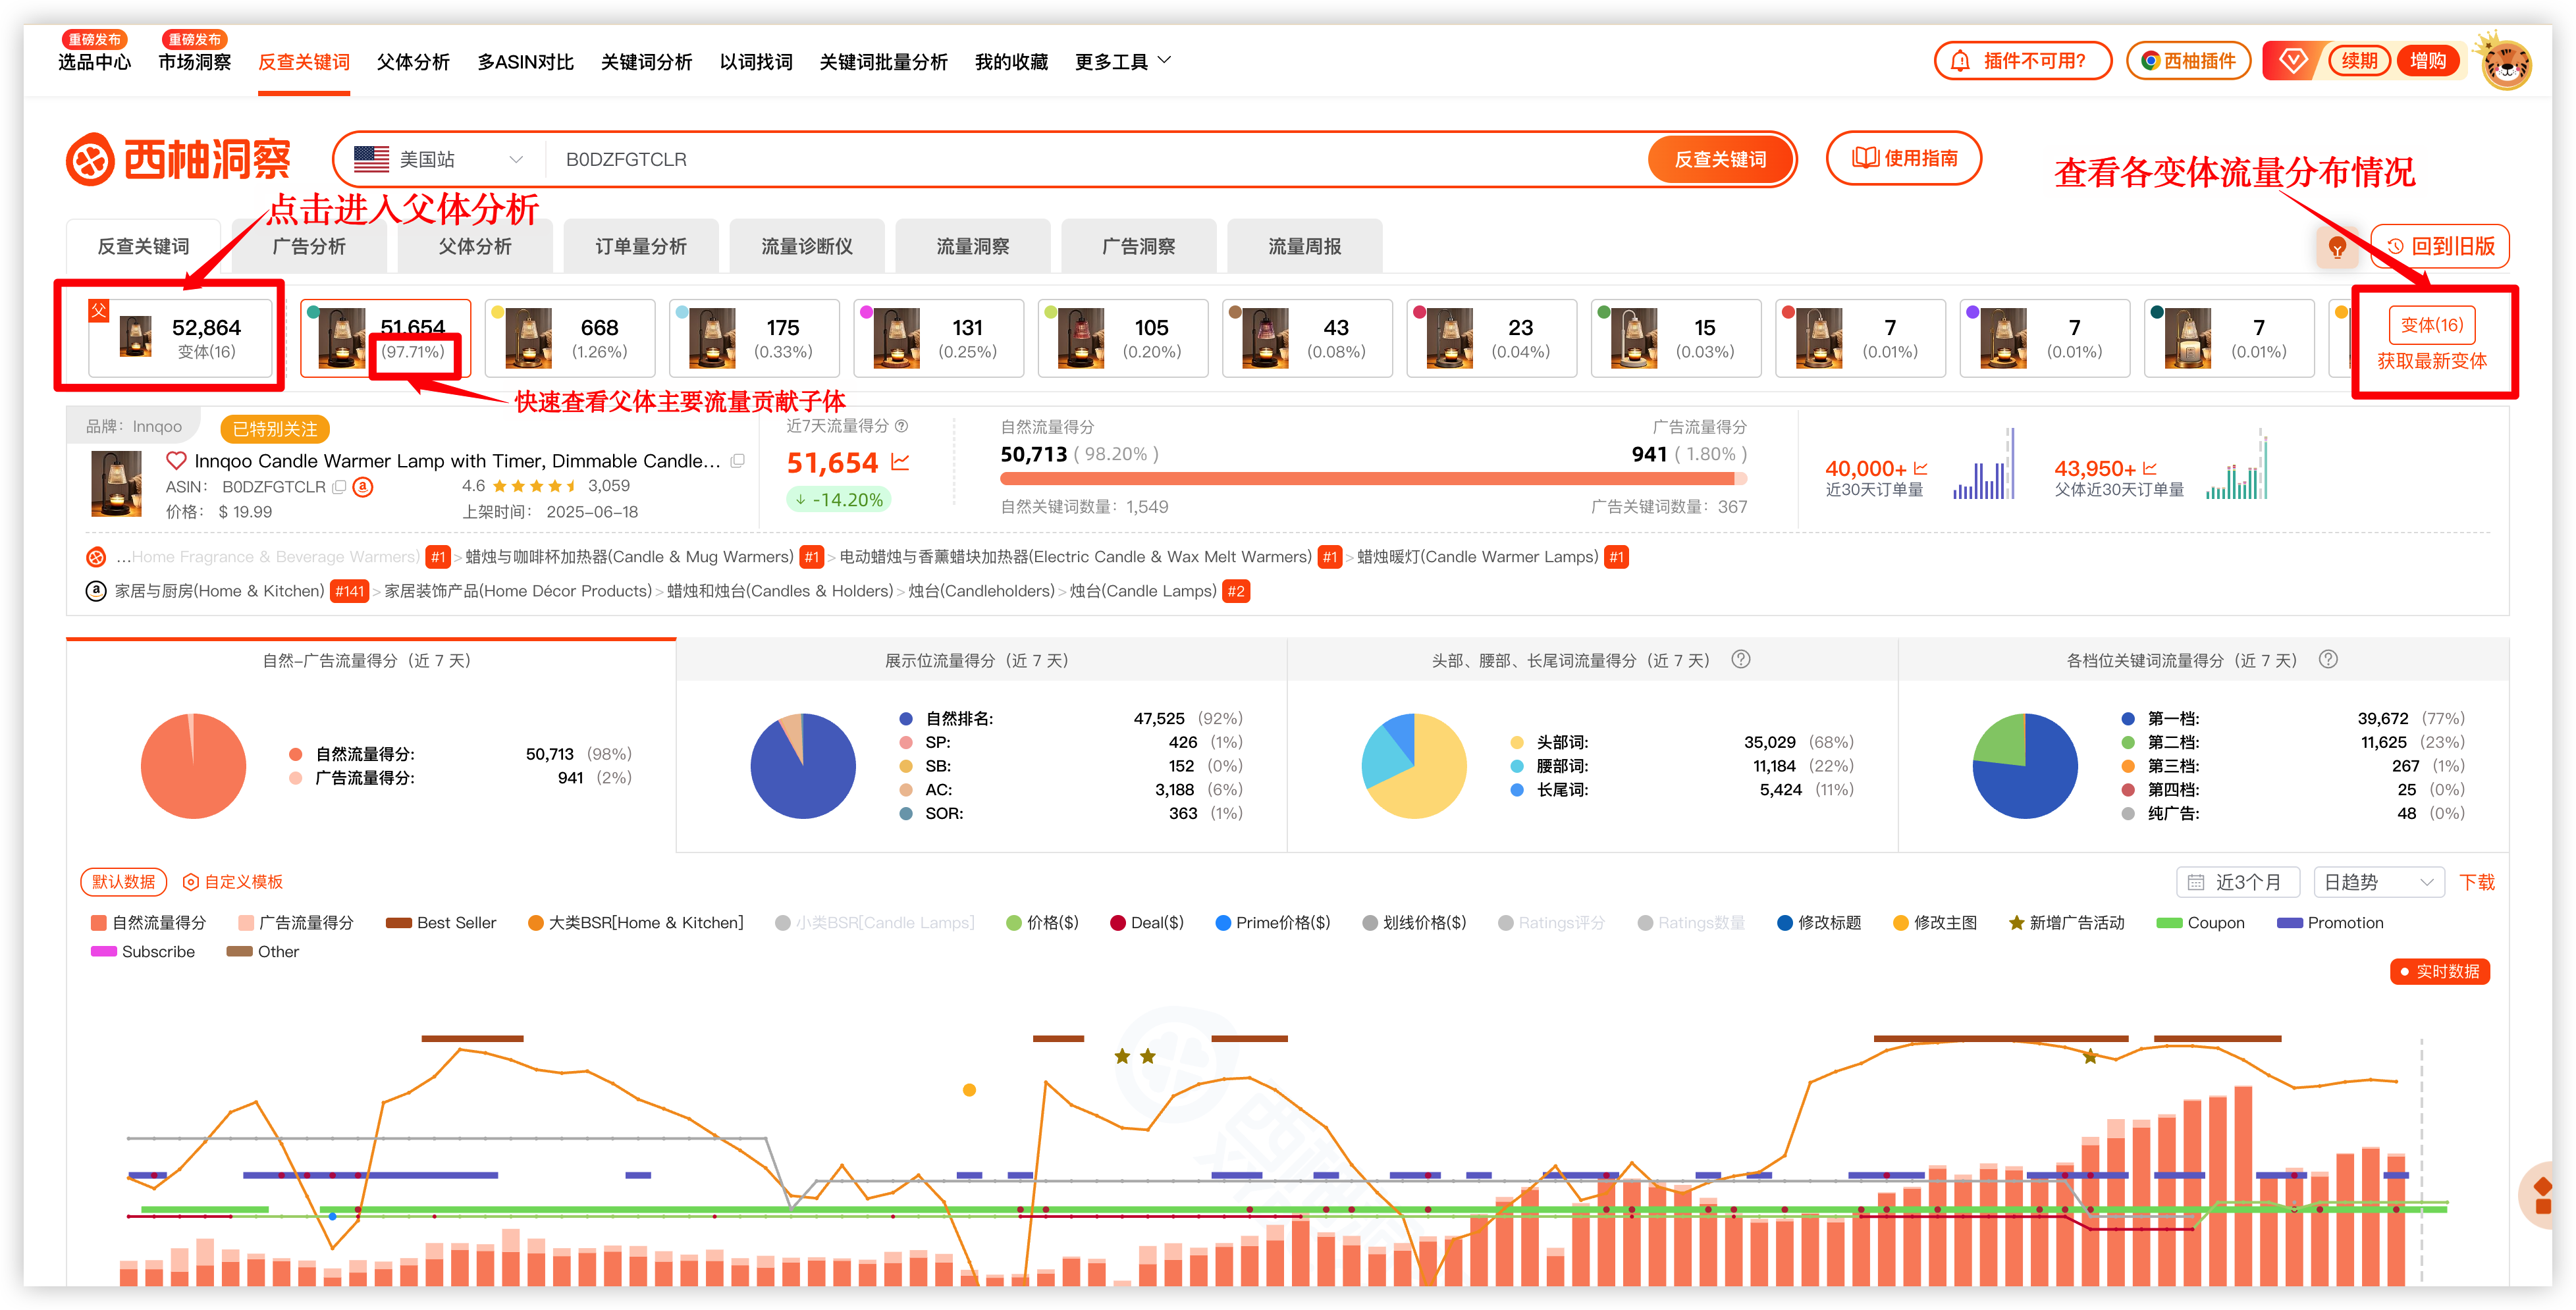The image size is (2576, 1310).
Task: Open the tiger user avatar
Action: pos(2507,64)
